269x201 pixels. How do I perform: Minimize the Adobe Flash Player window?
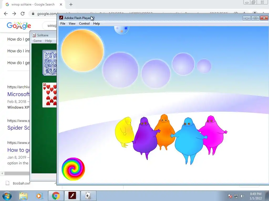coord(247,18)
